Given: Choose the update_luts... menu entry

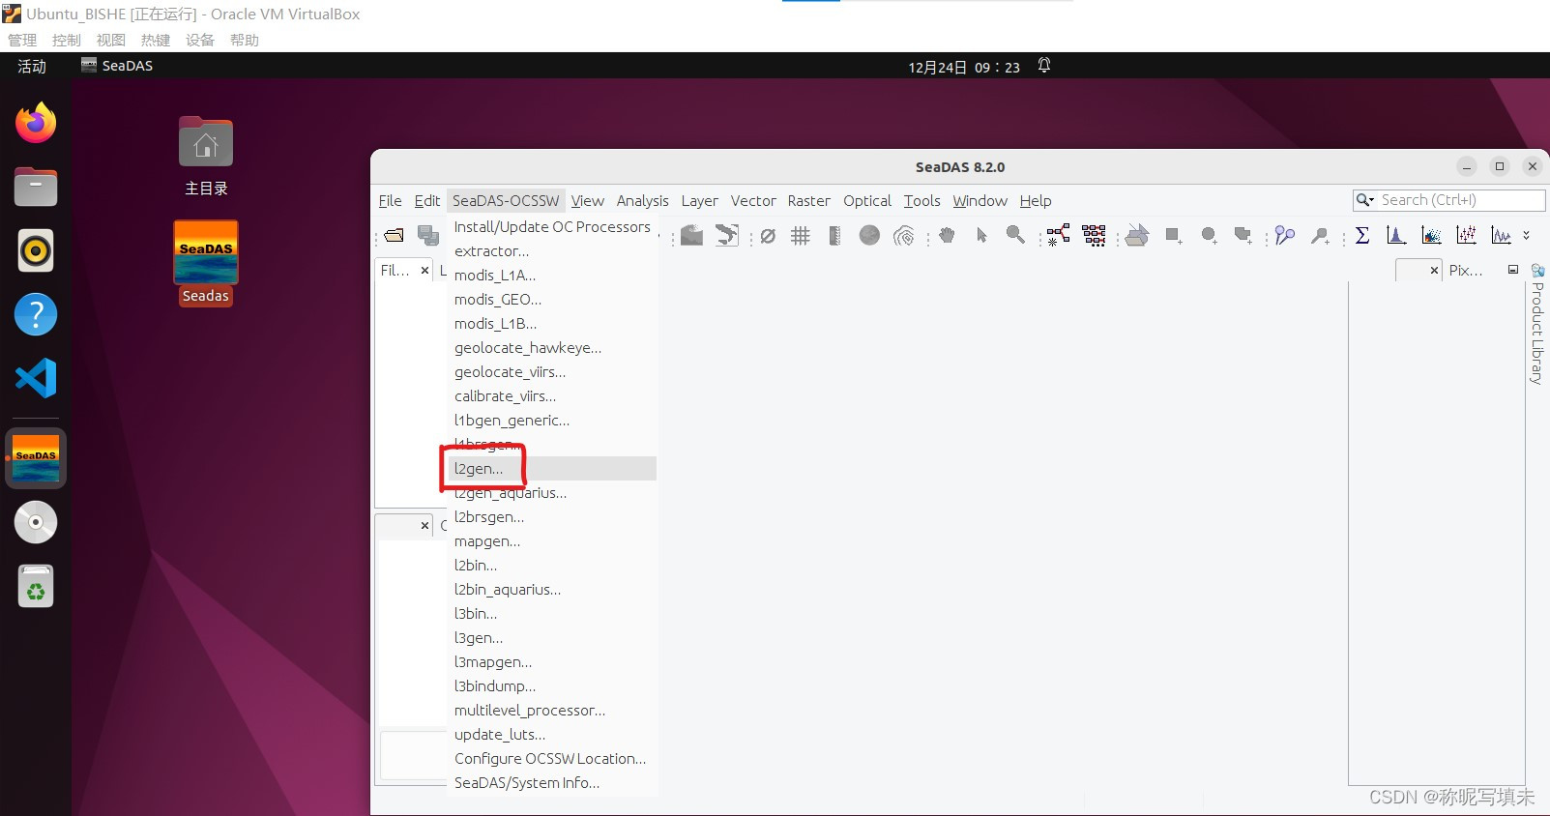Looking at the screenshot, I should click(552, 734).
